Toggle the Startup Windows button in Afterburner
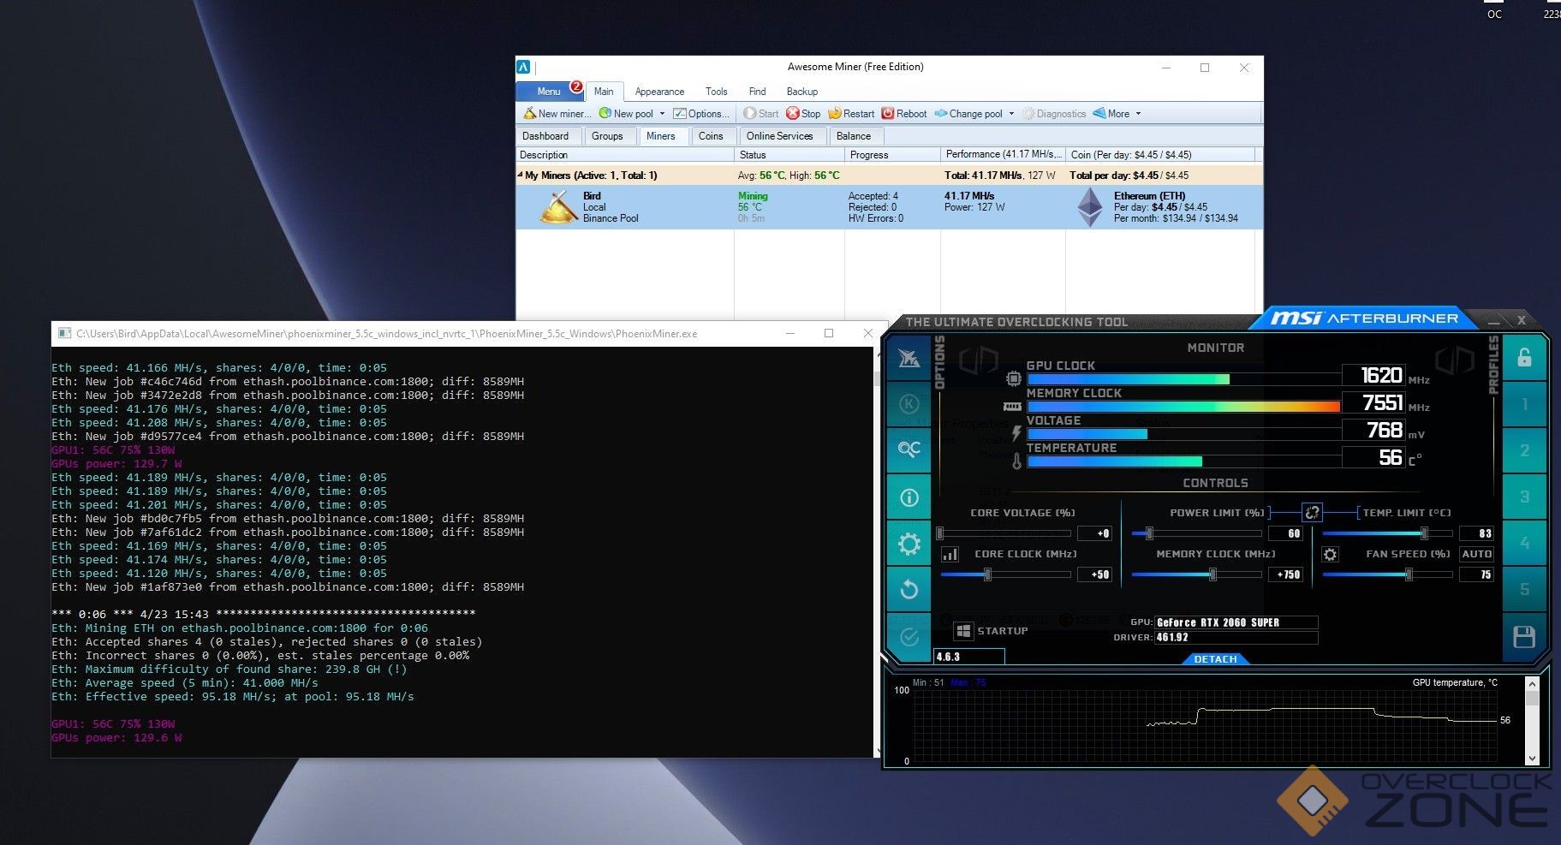 click(x=963, y=631)
